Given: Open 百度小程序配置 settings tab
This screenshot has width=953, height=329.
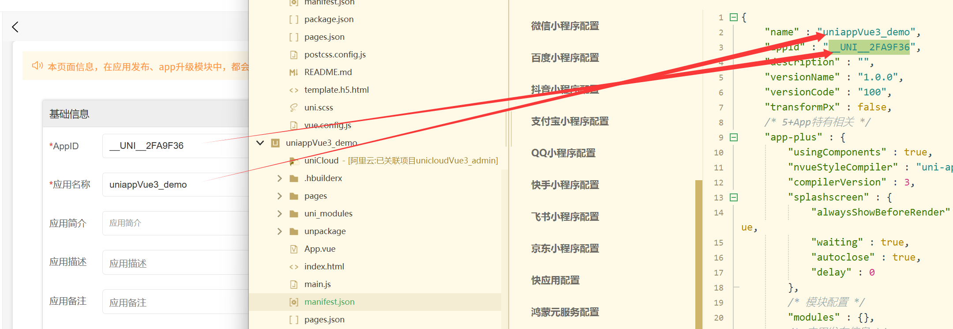Looking at the screenshot, I should coord(565,58).
